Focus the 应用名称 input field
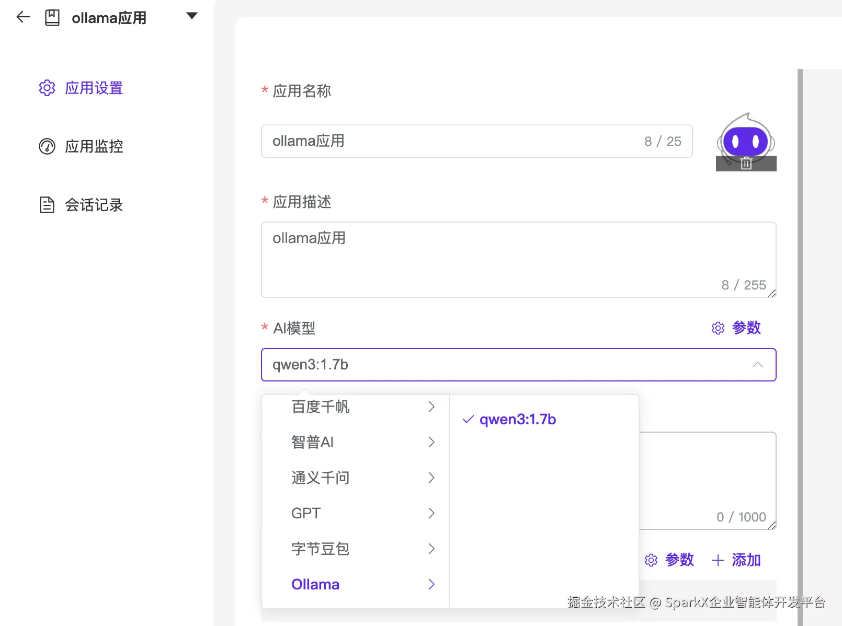The width and height of the screenshot is (842, 626). 476,141
